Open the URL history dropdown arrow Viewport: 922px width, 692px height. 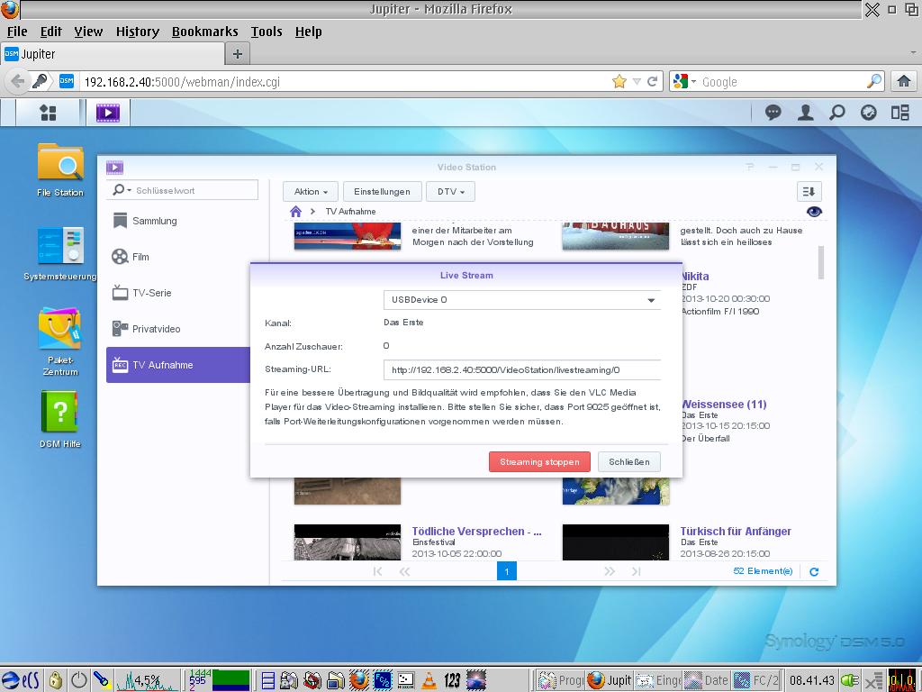pos(637,81)
